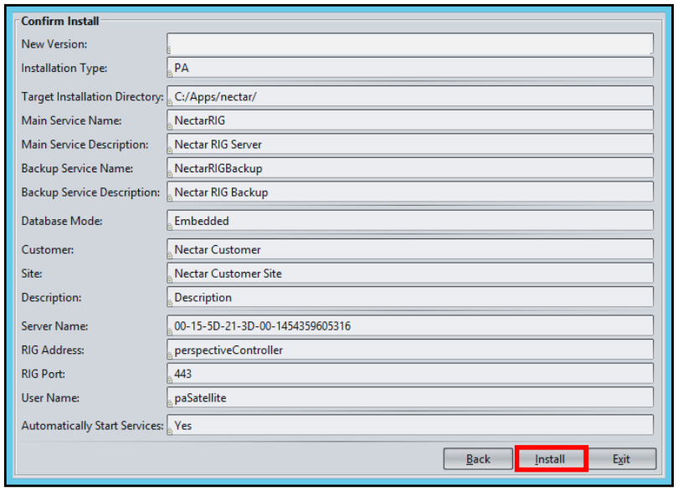Click the 'Customer:' label
This screenshot has width=678, height=491.
[x=48, y=250]
